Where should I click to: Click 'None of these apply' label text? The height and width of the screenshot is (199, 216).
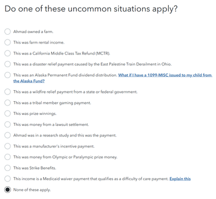(x=32, y=190)
